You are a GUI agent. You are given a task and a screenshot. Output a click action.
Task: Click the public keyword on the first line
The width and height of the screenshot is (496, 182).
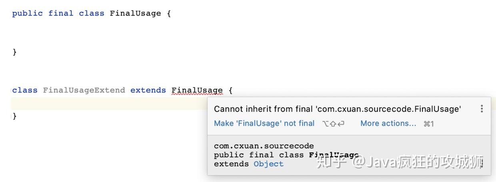tap(27, 13)
